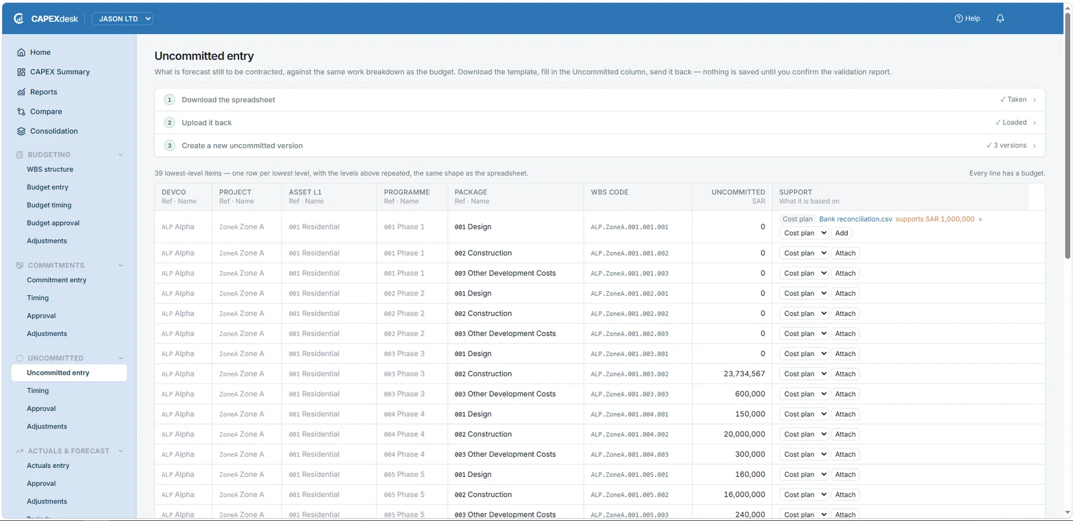Click the Actuals & Forecast section icon
The height and width of the screenshot is (521, 1073).
(20, 451)
